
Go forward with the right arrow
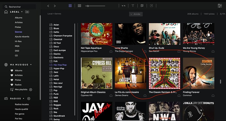tap(55, 6)
